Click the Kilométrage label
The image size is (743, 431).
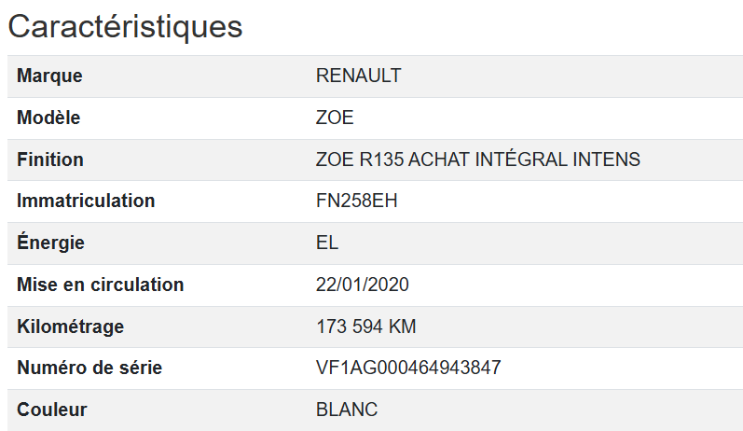(70, 327)
